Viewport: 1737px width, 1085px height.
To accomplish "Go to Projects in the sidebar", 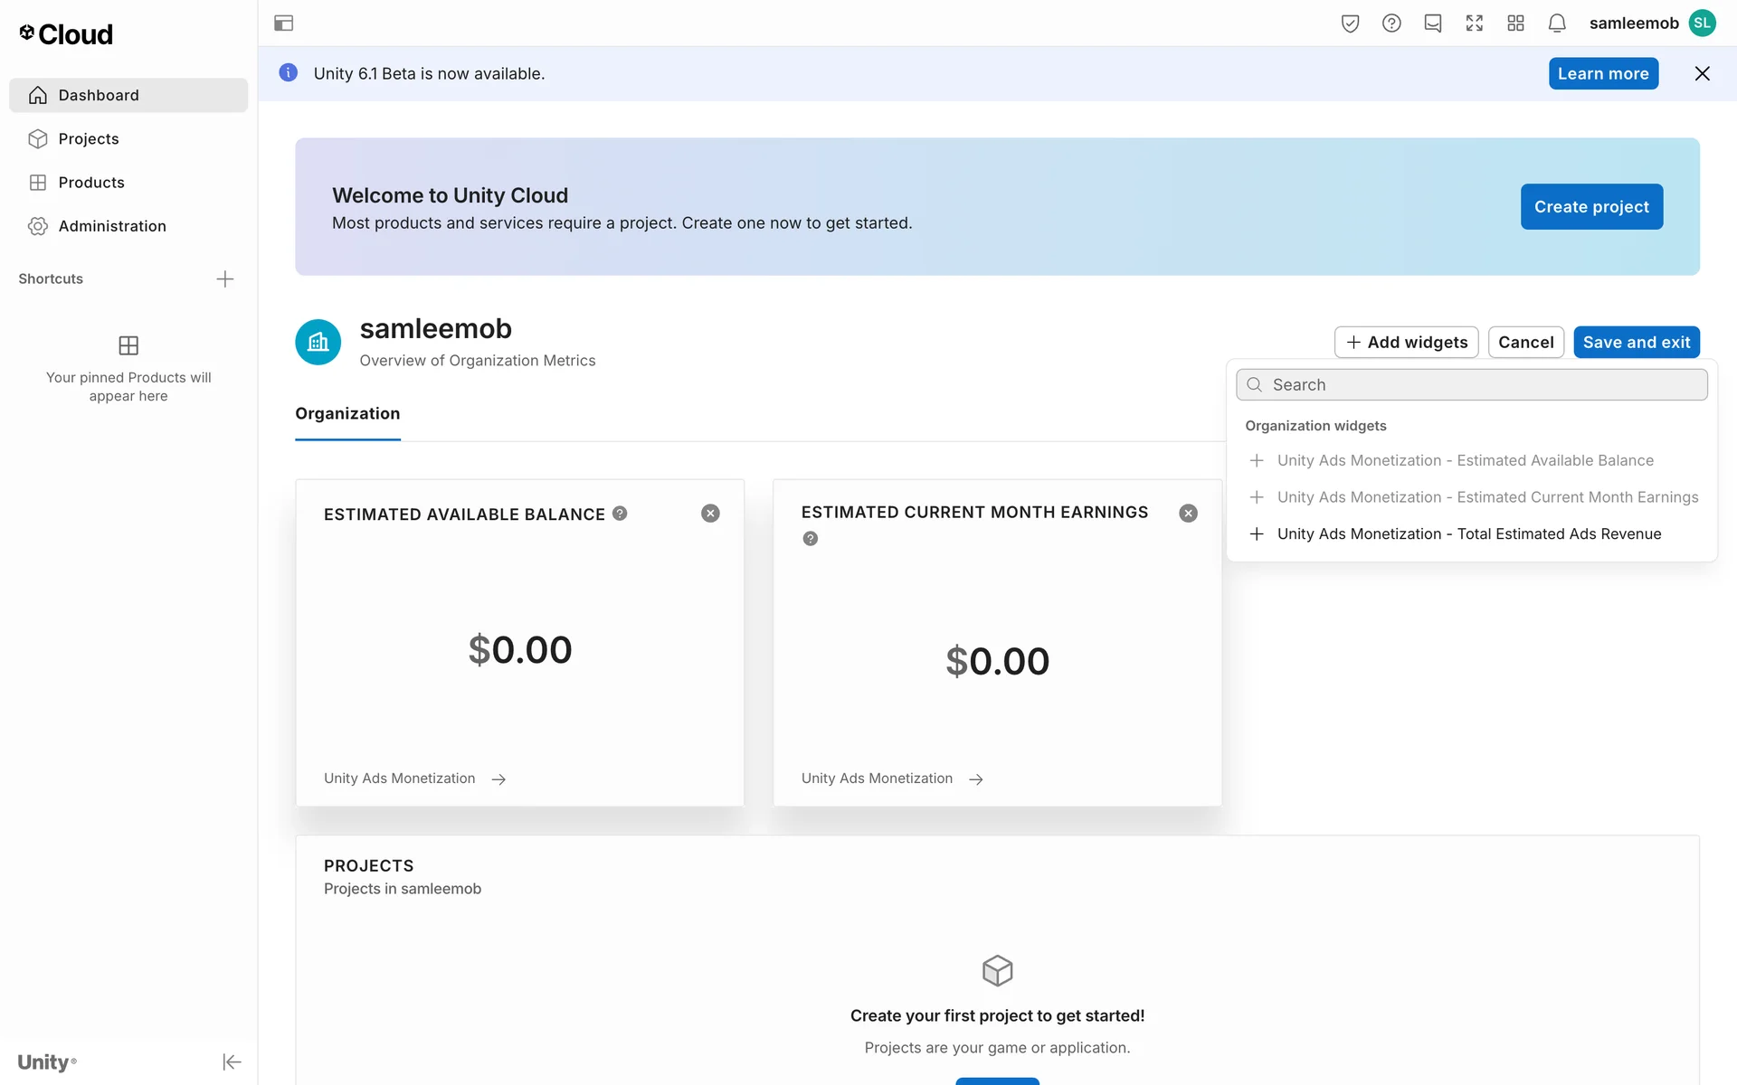I will [89, 139].
